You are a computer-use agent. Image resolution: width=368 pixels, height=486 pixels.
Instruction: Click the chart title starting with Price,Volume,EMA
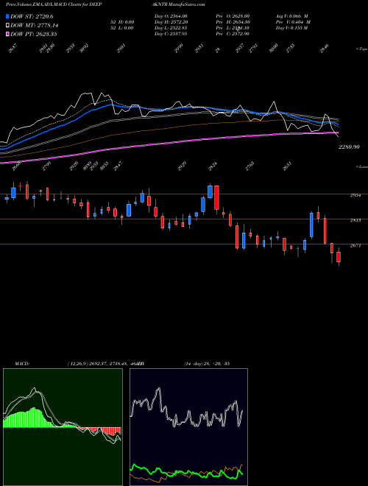tap(54, 4)
